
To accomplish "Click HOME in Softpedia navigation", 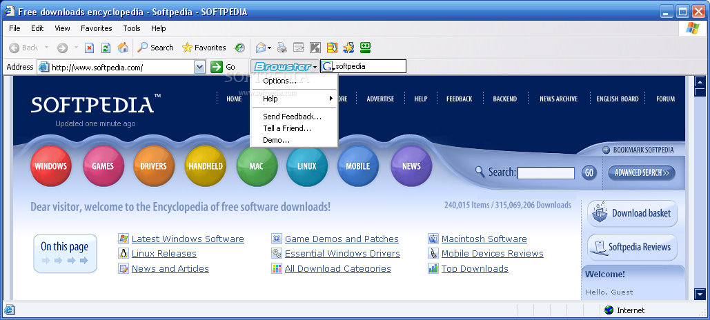I will click(234, 99).
